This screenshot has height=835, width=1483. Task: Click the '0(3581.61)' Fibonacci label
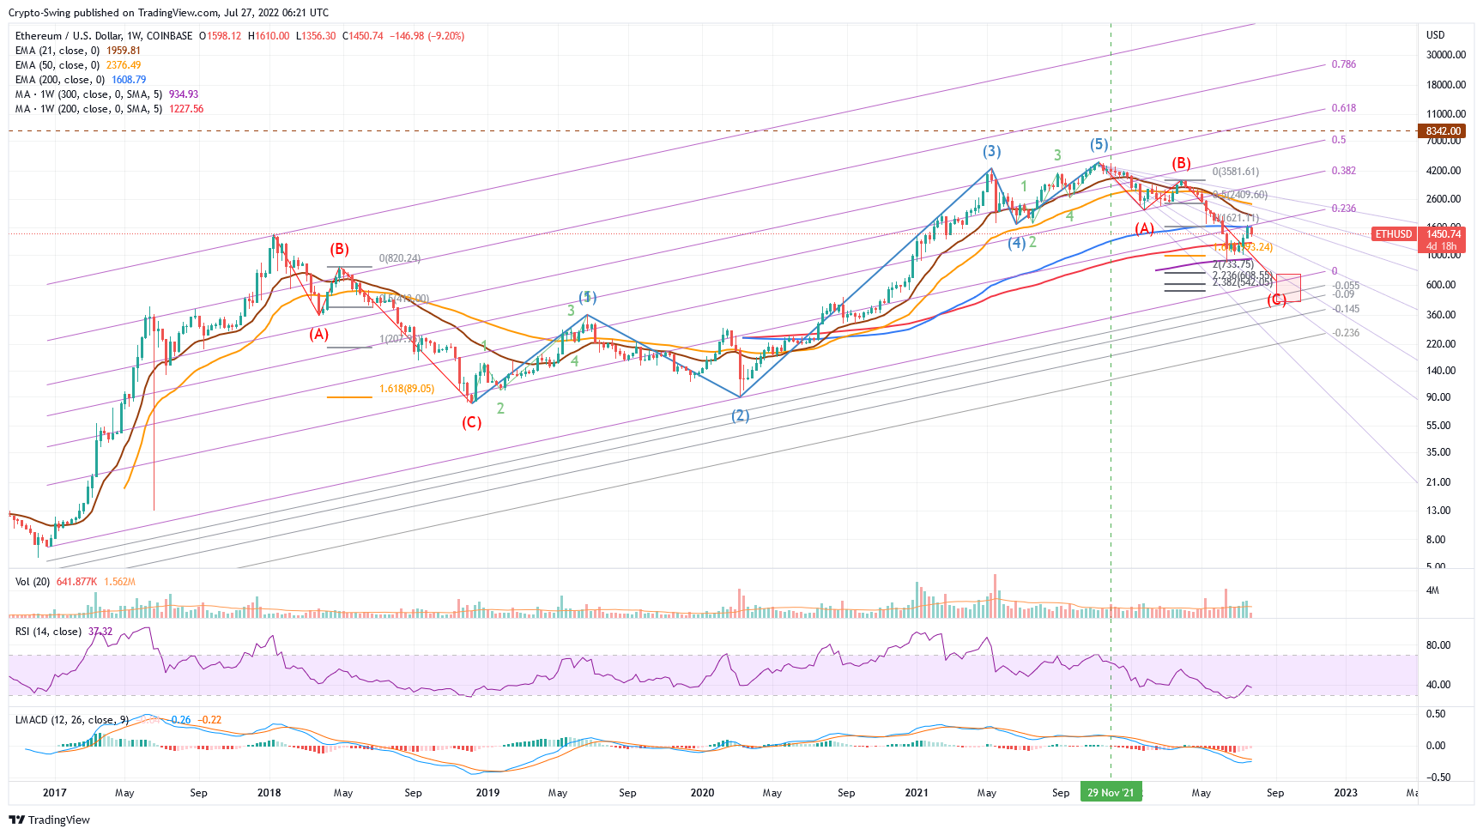pyautogui.click(x=1235, y=172)
